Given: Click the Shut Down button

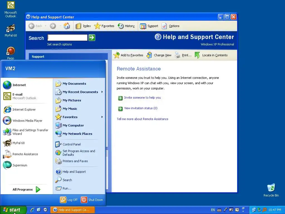Looking at the screenshot, I should [92, 200].
